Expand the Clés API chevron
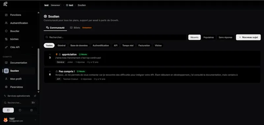The height and width of the screenshot is (125, 264). tap(32, 47)
